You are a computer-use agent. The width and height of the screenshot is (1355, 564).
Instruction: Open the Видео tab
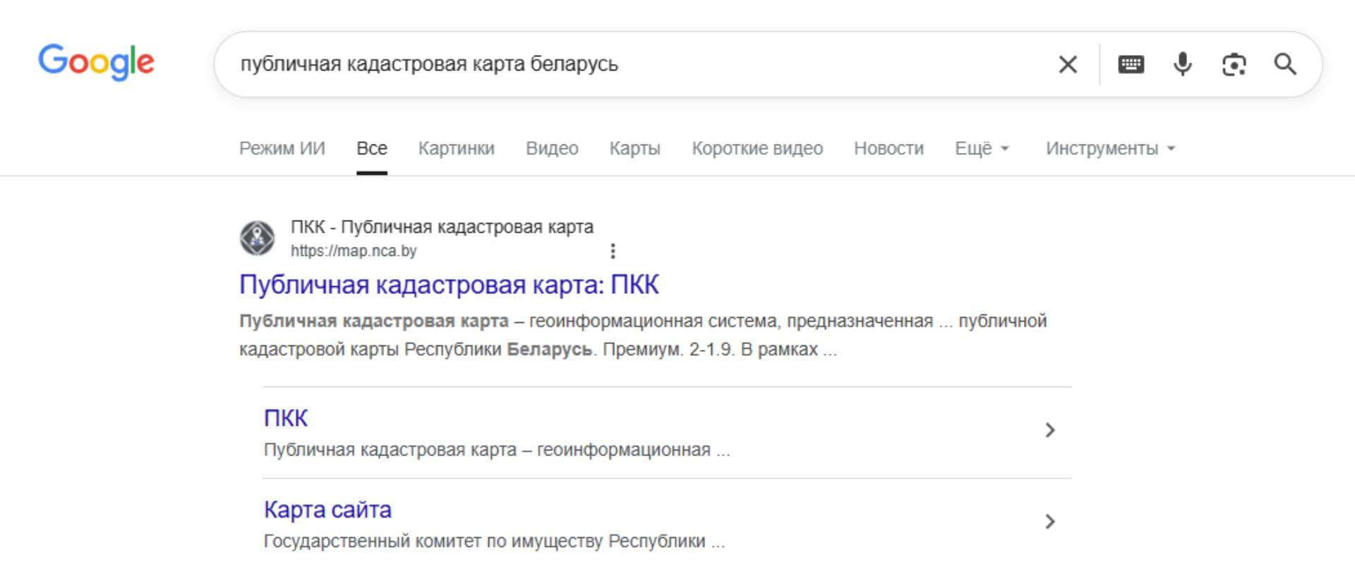point(552,148)
